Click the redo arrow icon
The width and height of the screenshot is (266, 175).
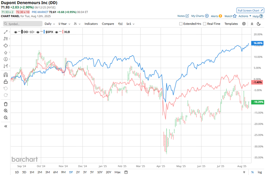pyautogui.click(x=6, y=95)
